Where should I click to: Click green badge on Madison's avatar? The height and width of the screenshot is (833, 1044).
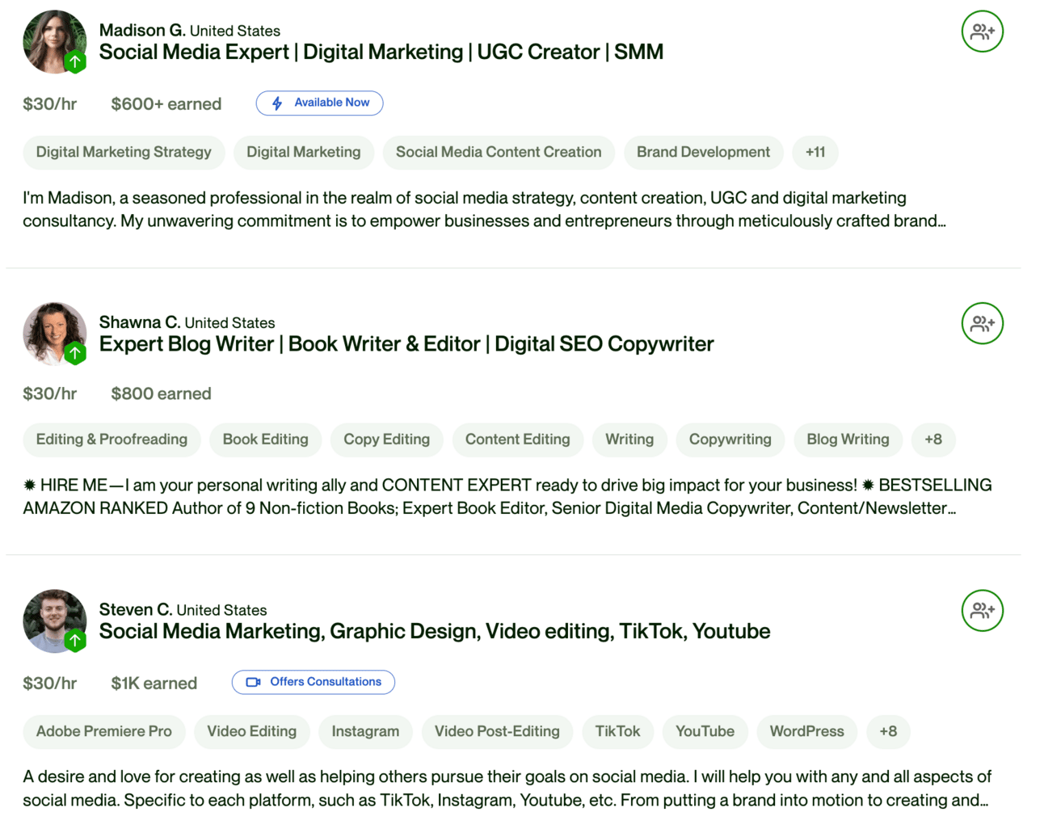tap(75, 61)
